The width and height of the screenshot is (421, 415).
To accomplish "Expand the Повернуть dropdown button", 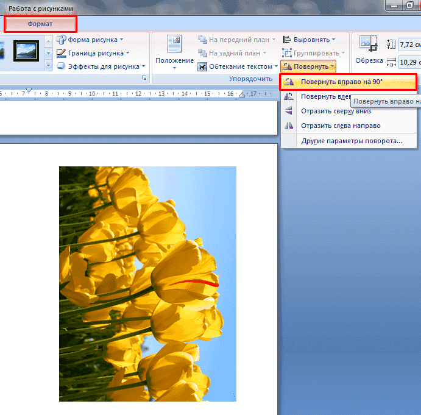I will coord(309,66).
